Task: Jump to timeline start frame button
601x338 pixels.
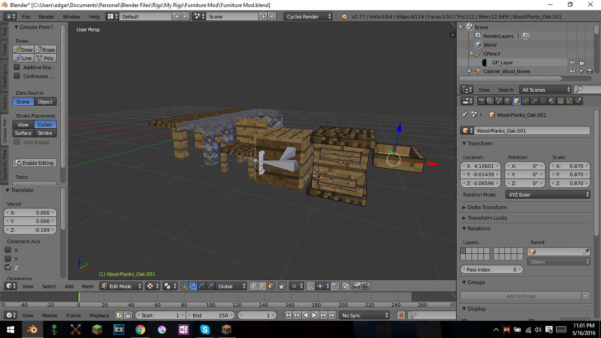Action: [x=288, y=315]
